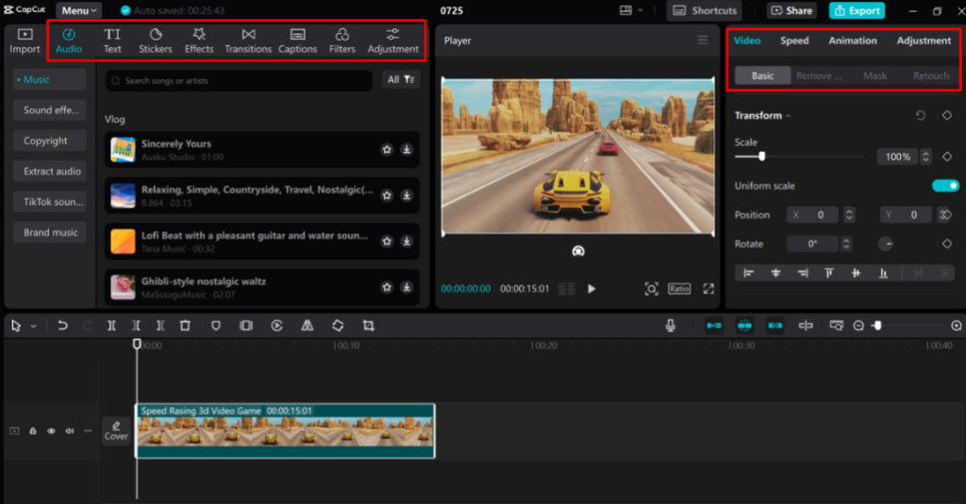
Task: Download the Sincerely Yours track
Action: pyautogui.click(x=407, y=150)
